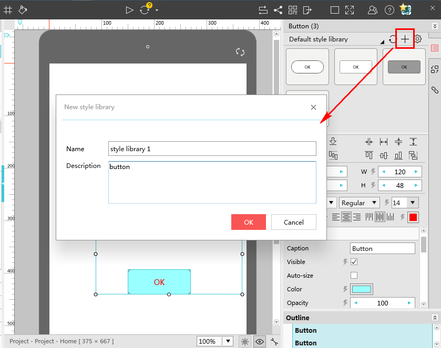The image size is (441, 348).
Task: Align selected objects to bottom
Action: (398, 155)
